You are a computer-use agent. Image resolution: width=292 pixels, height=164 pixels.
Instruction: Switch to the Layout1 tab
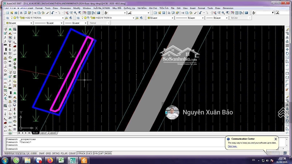point(44,133)
